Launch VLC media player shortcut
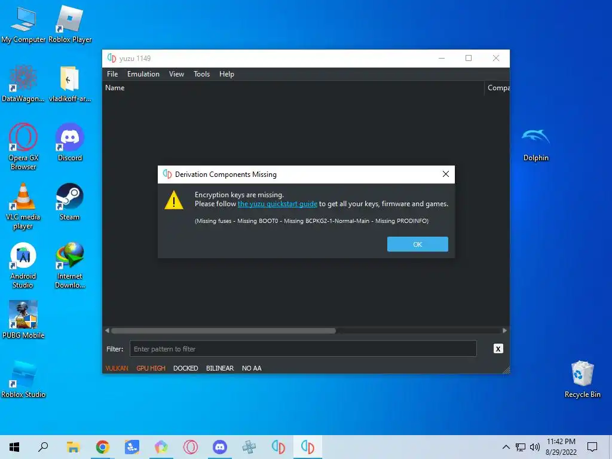Screen dimensions: 612x459 click(23, 206)
